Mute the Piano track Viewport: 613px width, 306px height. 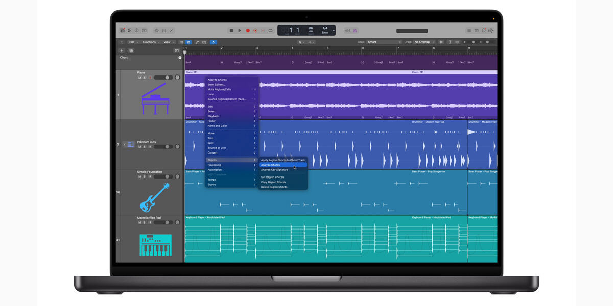click(x=139, y=78)
